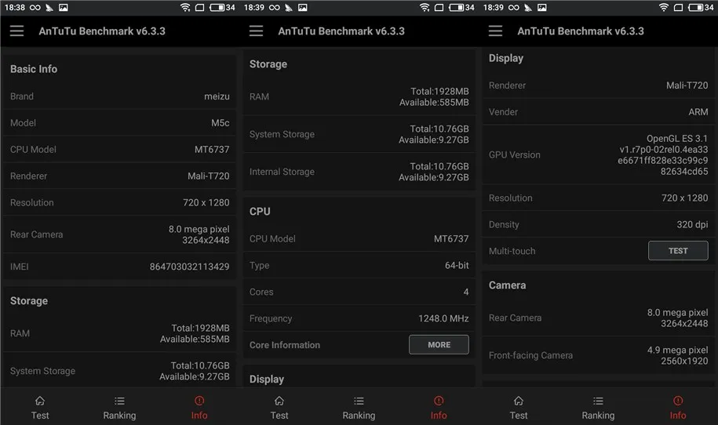Tap the red Info icon below the Camera screen
The image size is (718, 425).
pos(678,401)
